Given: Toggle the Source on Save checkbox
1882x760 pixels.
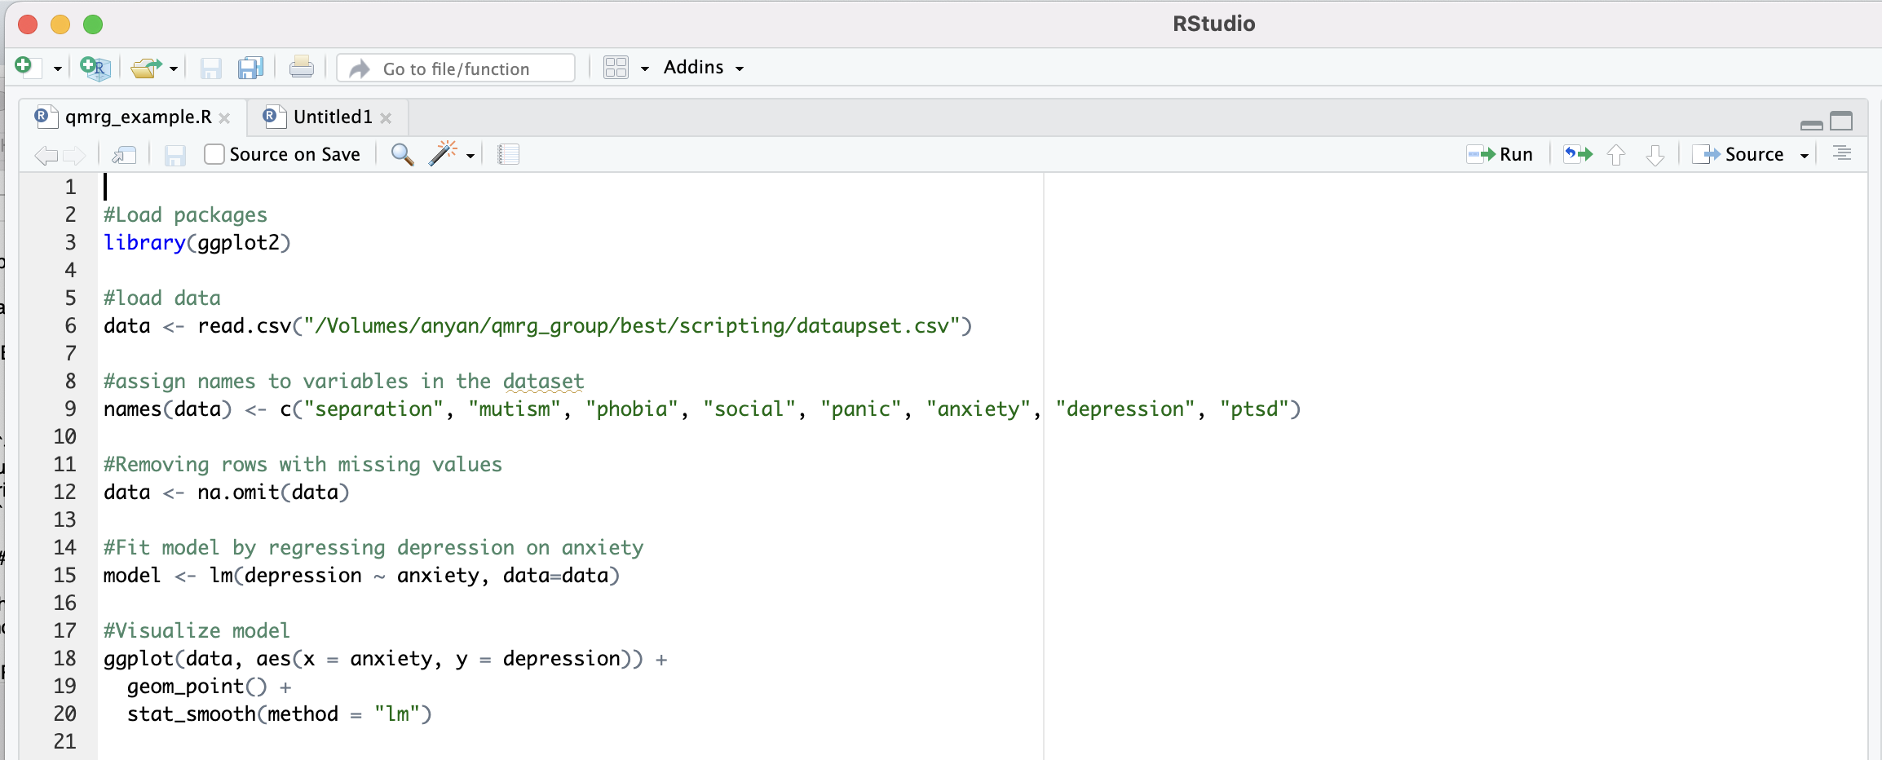Looking at the screenshot, I should pos(214,154).
